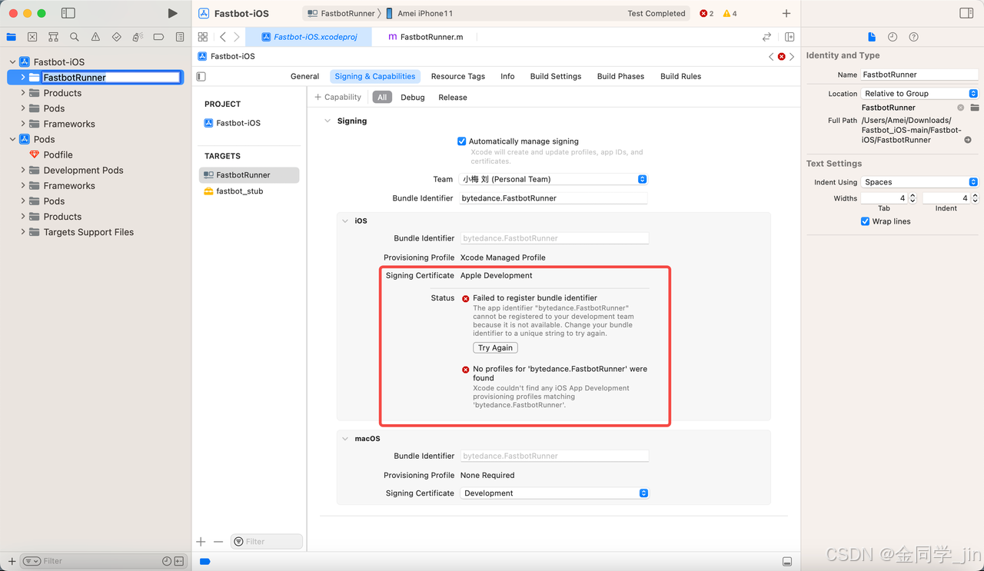Go back in editor history
984x571 pixels.
click(223, 37)
